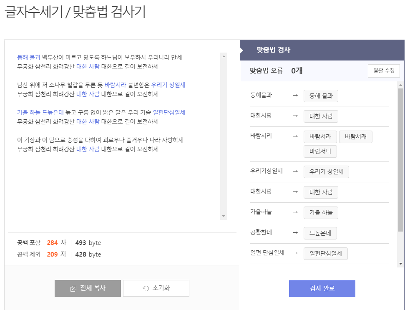Click the results list scrollbar thumb
Screen dimensions: 415x310
coord(400,160)
